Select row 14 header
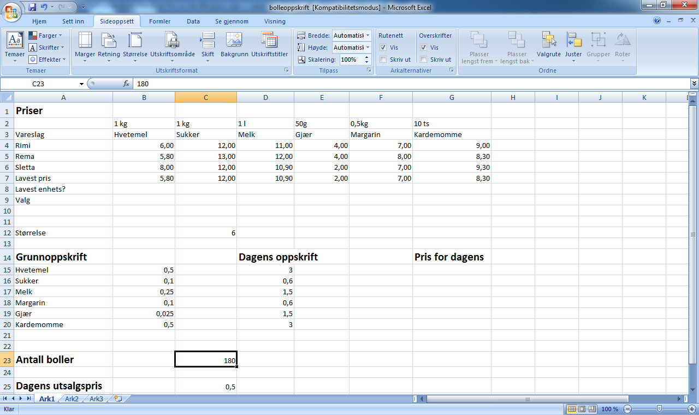This screenshot has width=699, height=415. 7,257
